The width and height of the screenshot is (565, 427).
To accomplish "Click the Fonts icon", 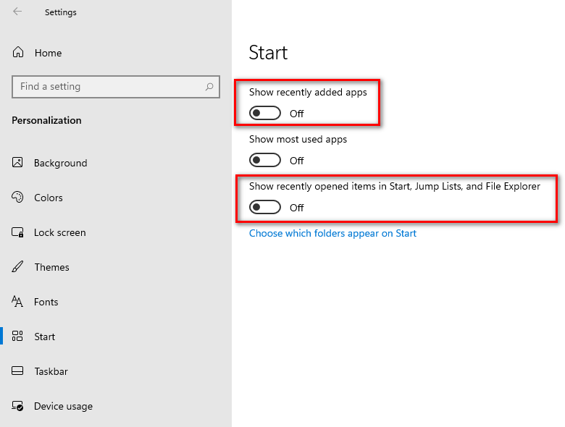I will pos(17,301).
